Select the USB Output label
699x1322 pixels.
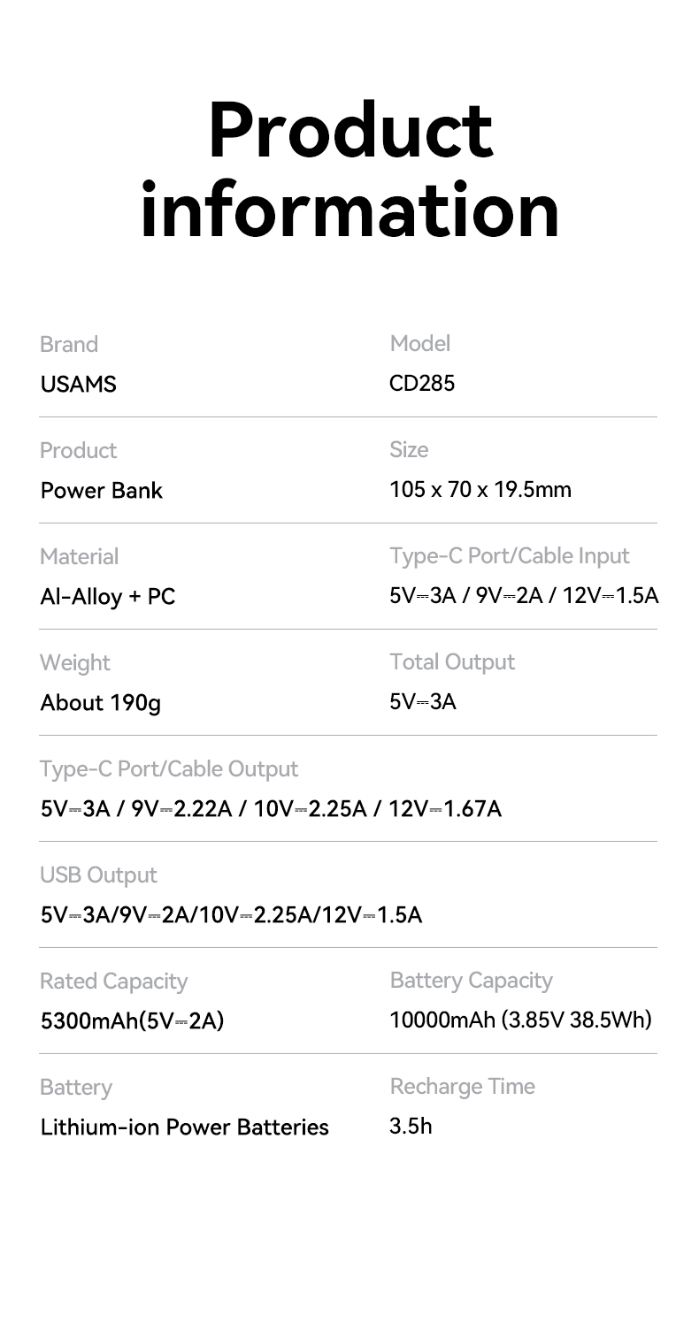(x=98, y=875)
